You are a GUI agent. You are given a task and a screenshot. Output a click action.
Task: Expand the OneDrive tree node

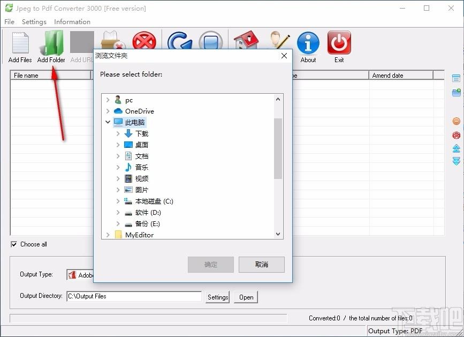point(108,111)
